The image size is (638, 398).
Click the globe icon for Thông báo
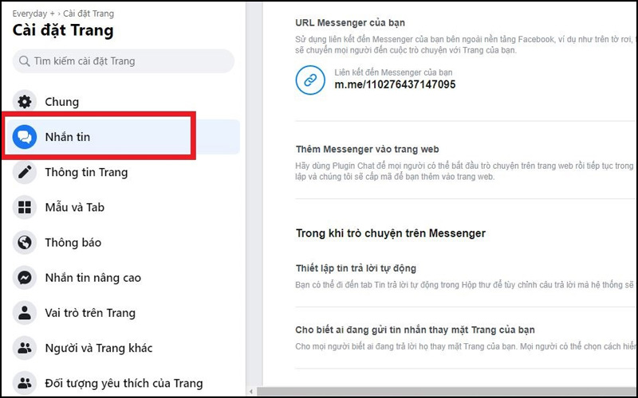25,243
